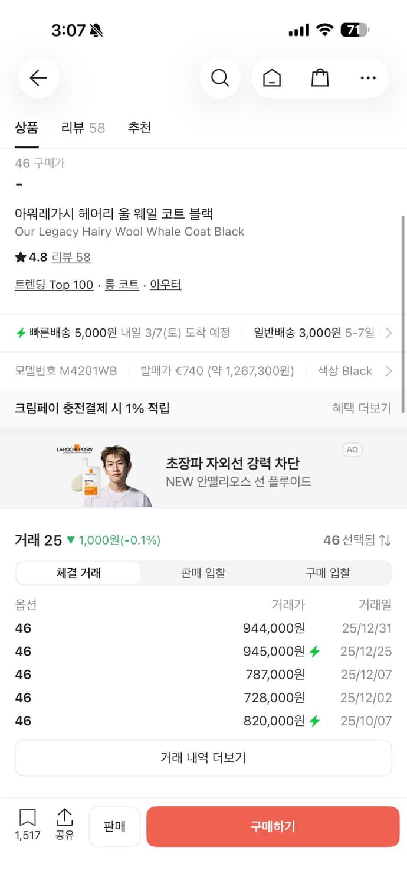Viewport: 407px width, 886px height.
Task: Open the more options ellipsis icon
Action: [367, 77]
